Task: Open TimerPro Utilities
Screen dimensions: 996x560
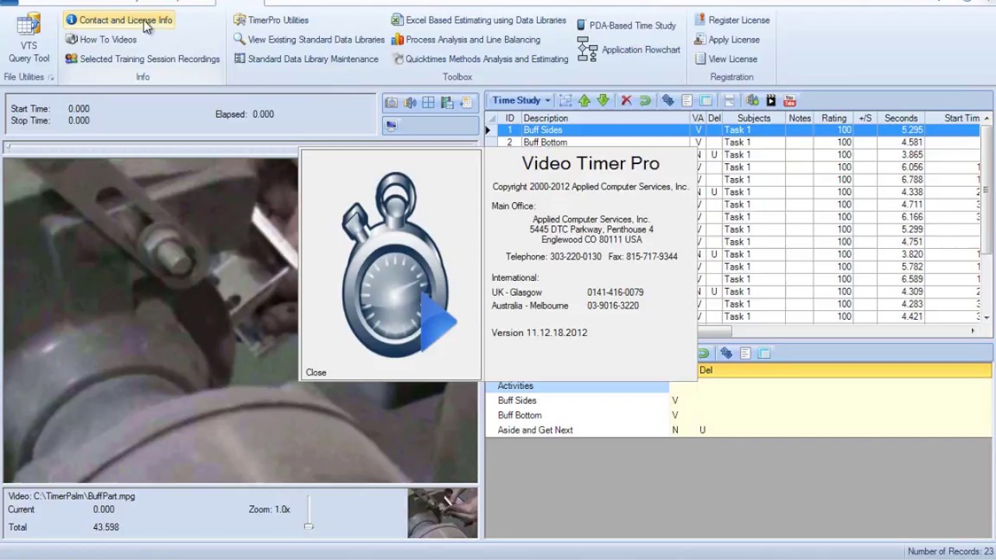Action: coord(271,20)
